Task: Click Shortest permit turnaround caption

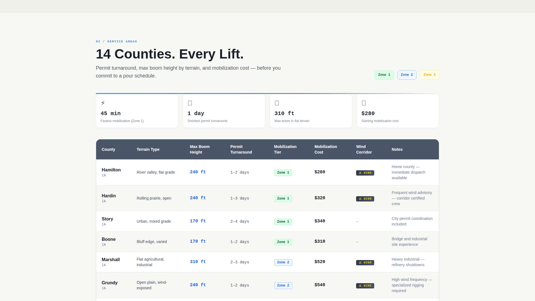Action: (x=207, y=121)
